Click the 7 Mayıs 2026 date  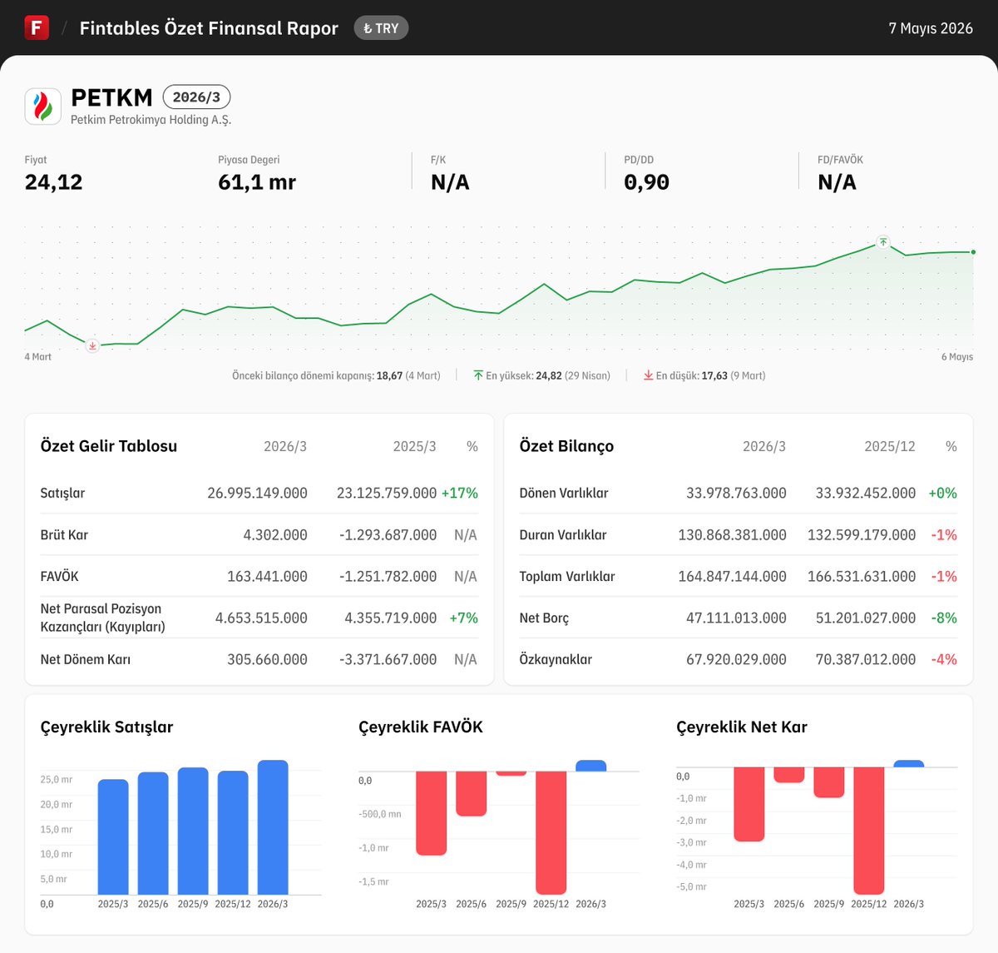tap(931, 28)
